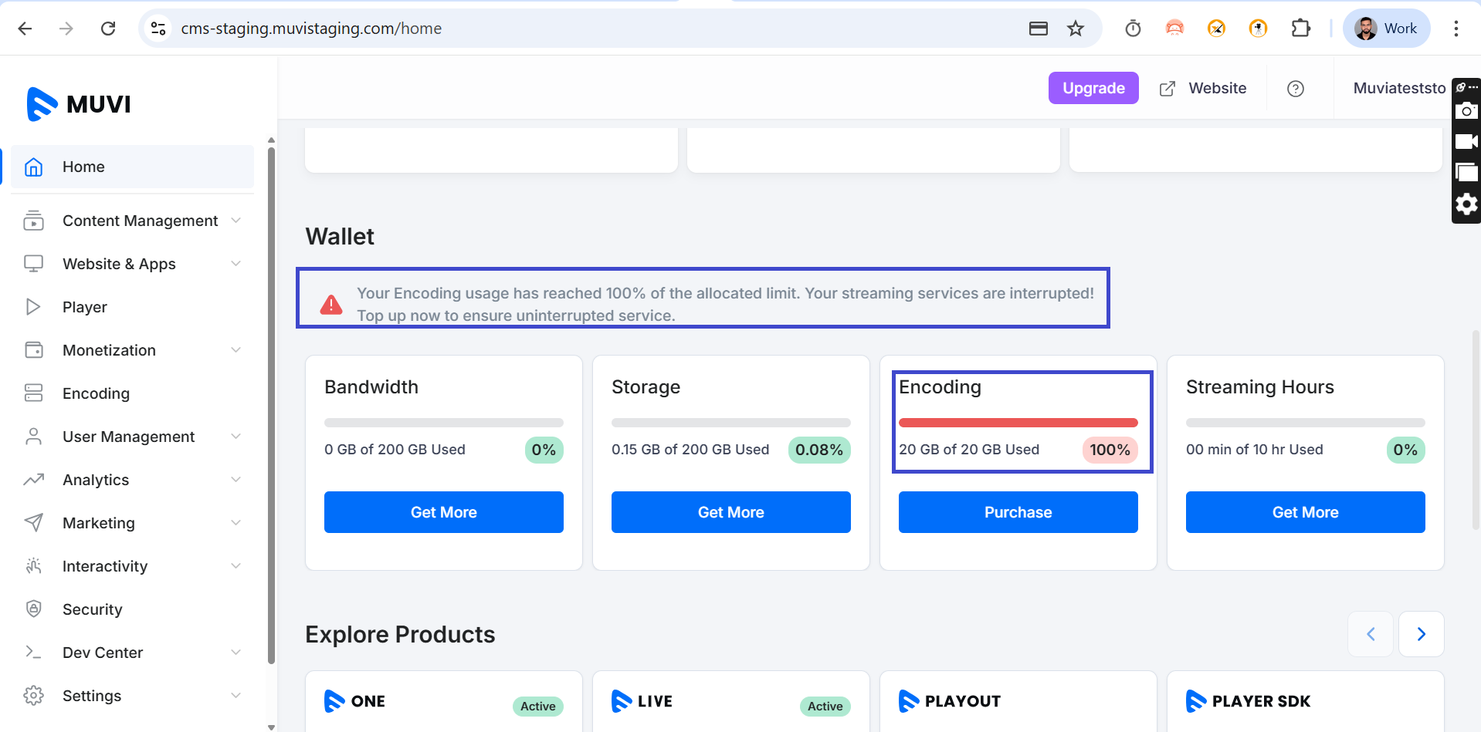Reload the page
This screenshot has width=1481, height=732.
[x=108, y=29]
